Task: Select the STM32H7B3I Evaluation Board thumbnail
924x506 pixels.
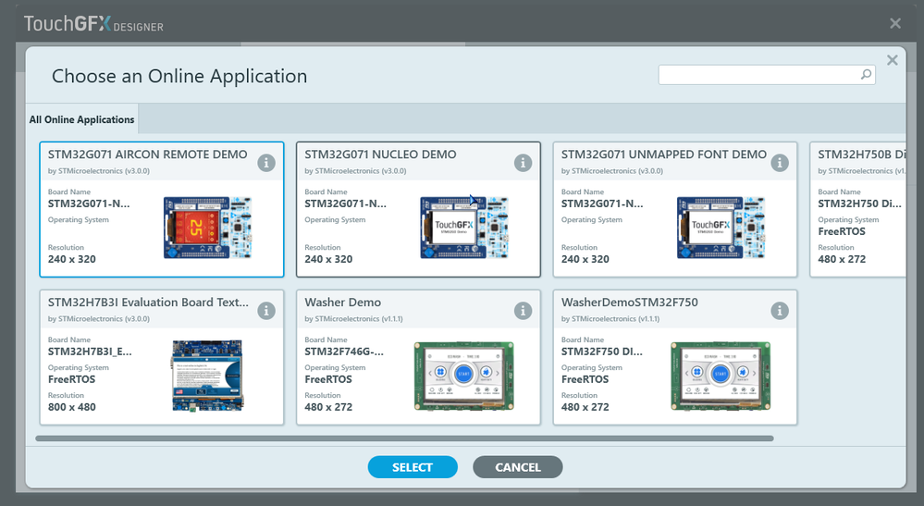Action: tap(207, 376)
